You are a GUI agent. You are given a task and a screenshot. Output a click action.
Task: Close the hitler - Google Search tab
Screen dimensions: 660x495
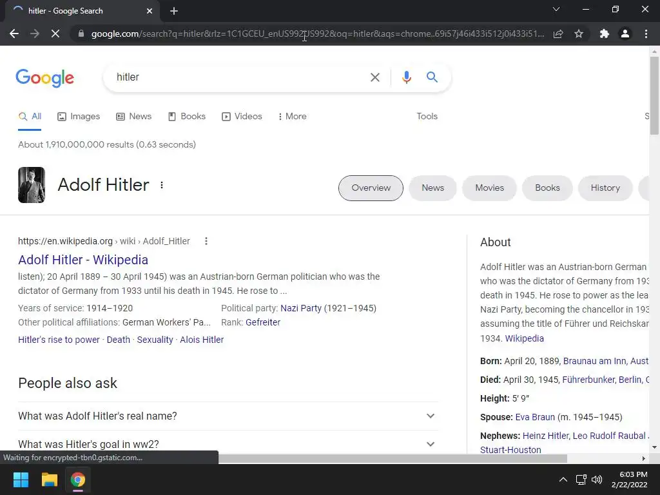150,11
